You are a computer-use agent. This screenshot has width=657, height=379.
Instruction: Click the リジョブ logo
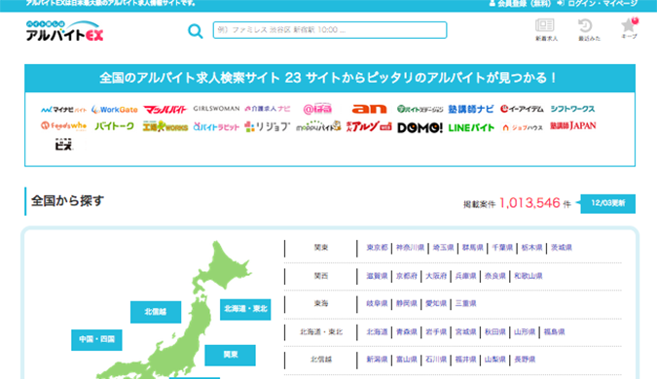click(x=268, y=126)
